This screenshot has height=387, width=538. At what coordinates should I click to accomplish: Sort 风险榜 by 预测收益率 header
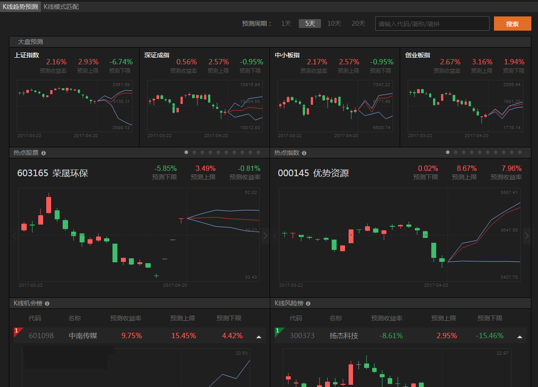tap(387, 318)
